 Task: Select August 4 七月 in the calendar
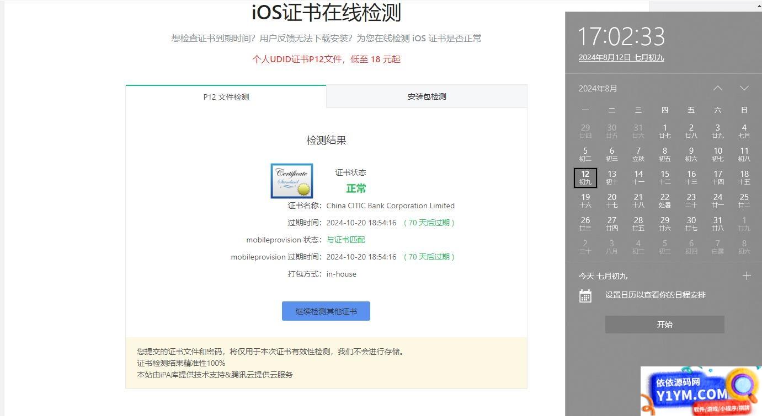[744, 131]
